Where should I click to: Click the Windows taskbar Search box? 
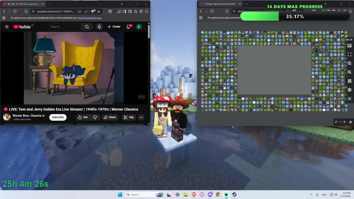144,195
